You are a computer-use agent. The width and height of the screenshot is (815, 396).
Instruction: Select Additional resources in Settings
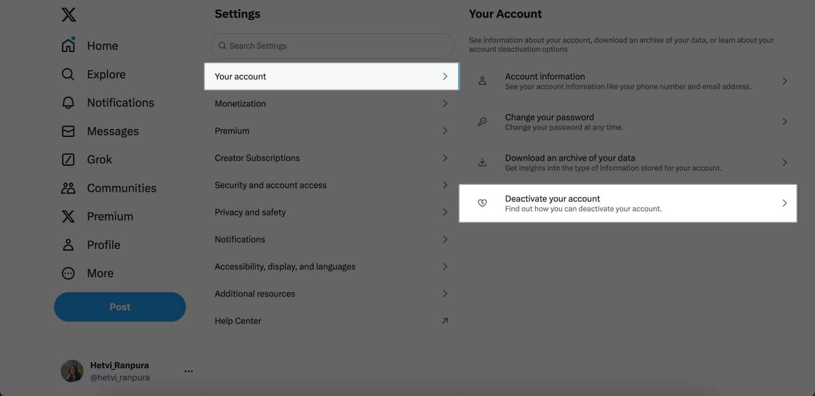coord(332,294)
